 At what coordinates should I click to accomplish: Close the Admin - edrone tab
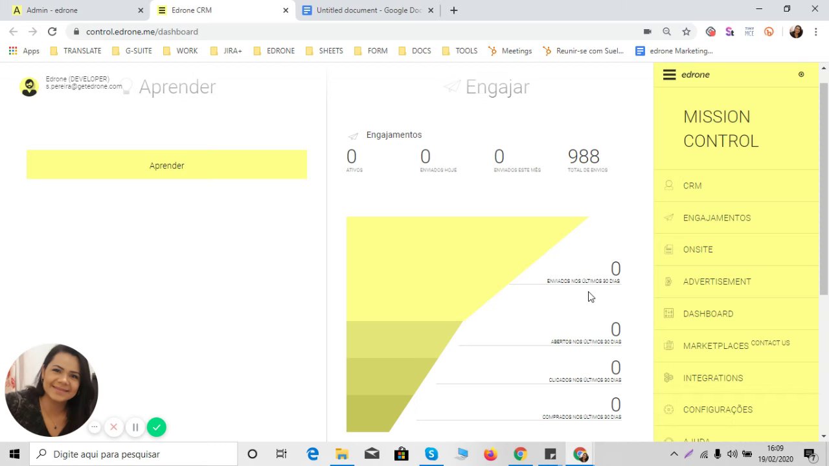(141, 10)
